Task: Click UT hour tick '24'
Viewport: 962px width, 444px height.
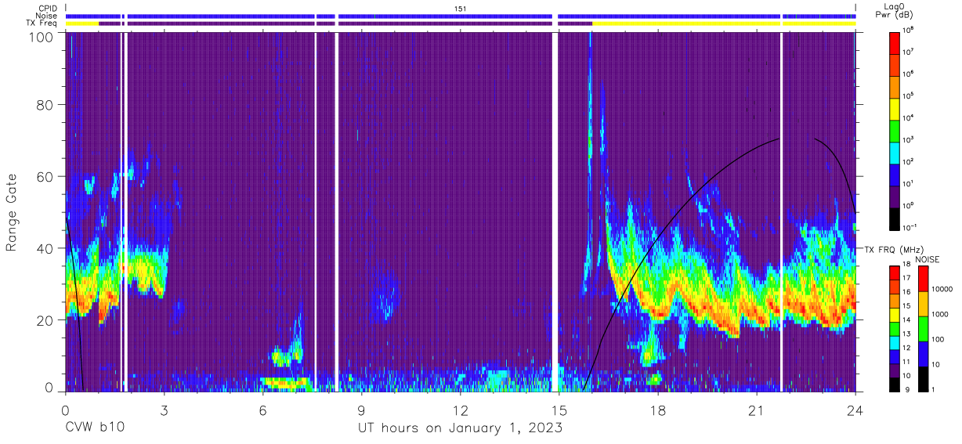Action: pos(855,409)
